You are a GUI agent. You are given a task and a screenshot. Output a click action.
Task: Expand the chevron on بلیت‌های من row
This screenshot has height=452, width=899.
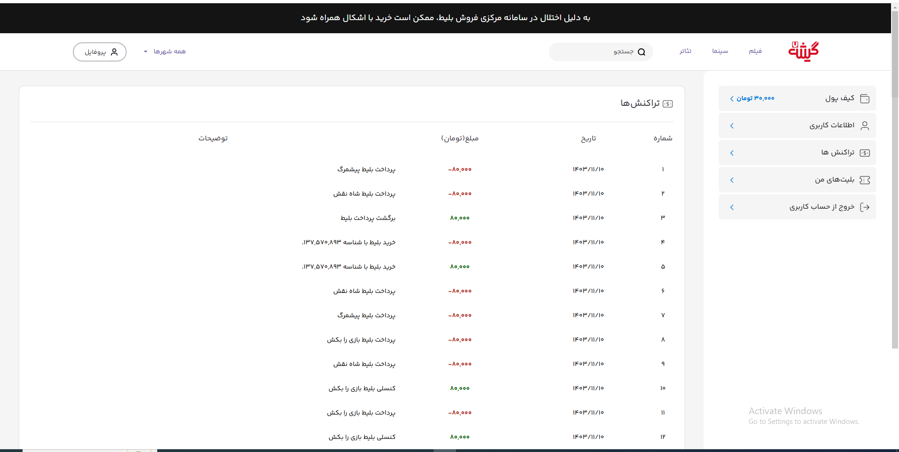732,180
